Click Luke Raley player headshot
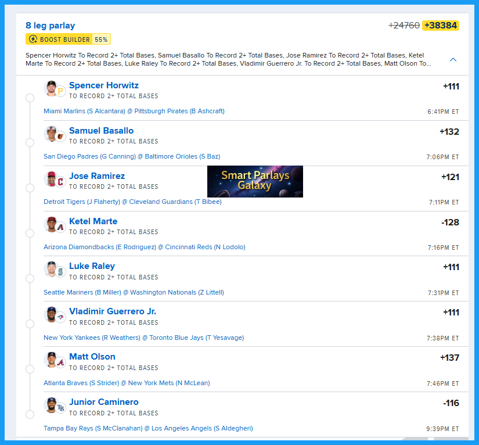Screen dimensions: 479x445 51,269
